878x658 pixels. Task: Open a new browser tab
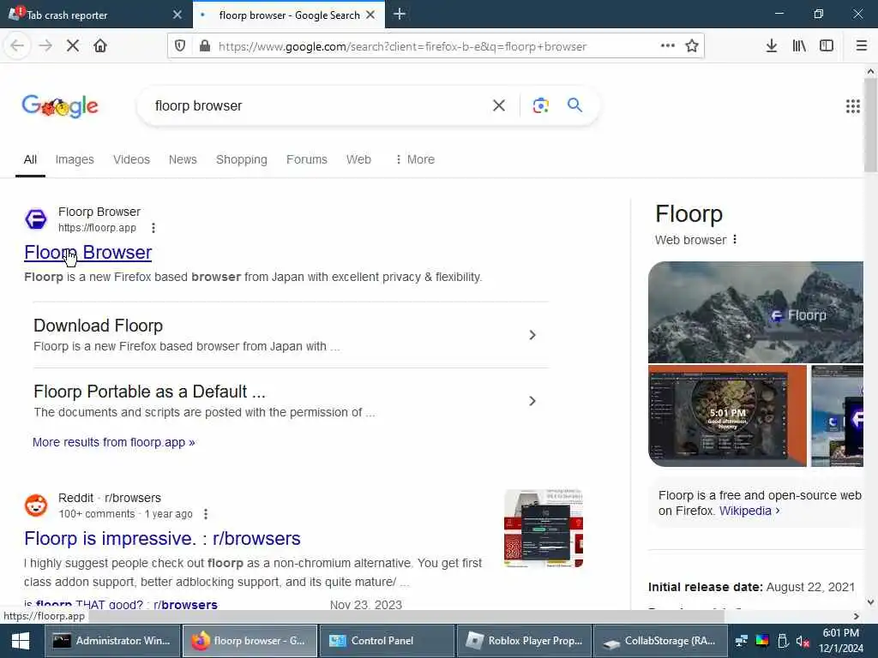[x=400, y=15]
